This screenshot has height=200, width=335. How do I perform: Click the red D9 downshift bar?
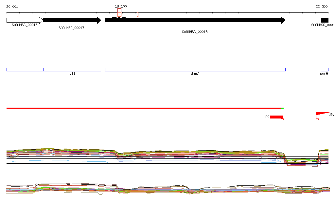[x=276, y=117]
